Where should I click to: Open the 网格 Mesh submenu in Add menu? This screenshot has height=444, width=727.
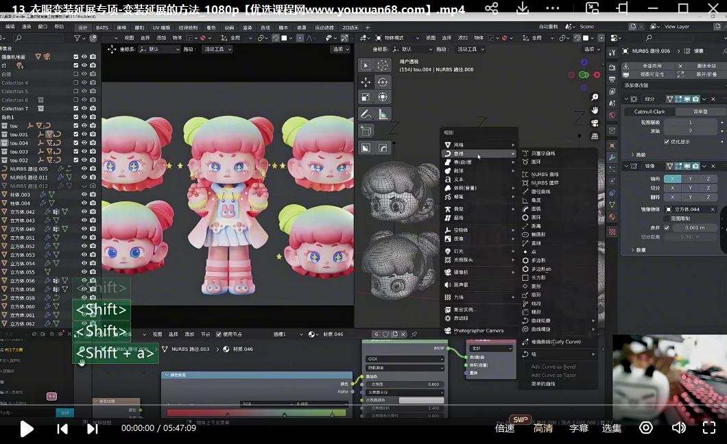click(x=479, y=145)
